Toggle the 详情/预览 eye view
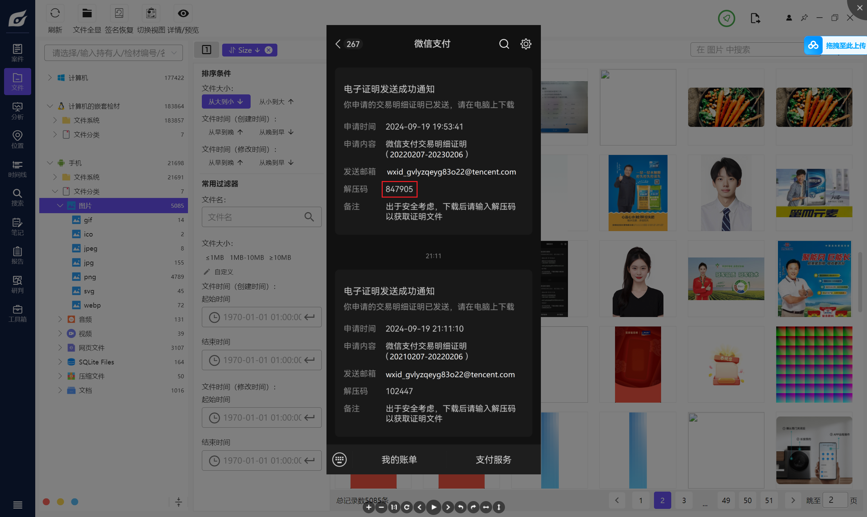867x517 pixels. pyautogui.click(x=183, y=14)
